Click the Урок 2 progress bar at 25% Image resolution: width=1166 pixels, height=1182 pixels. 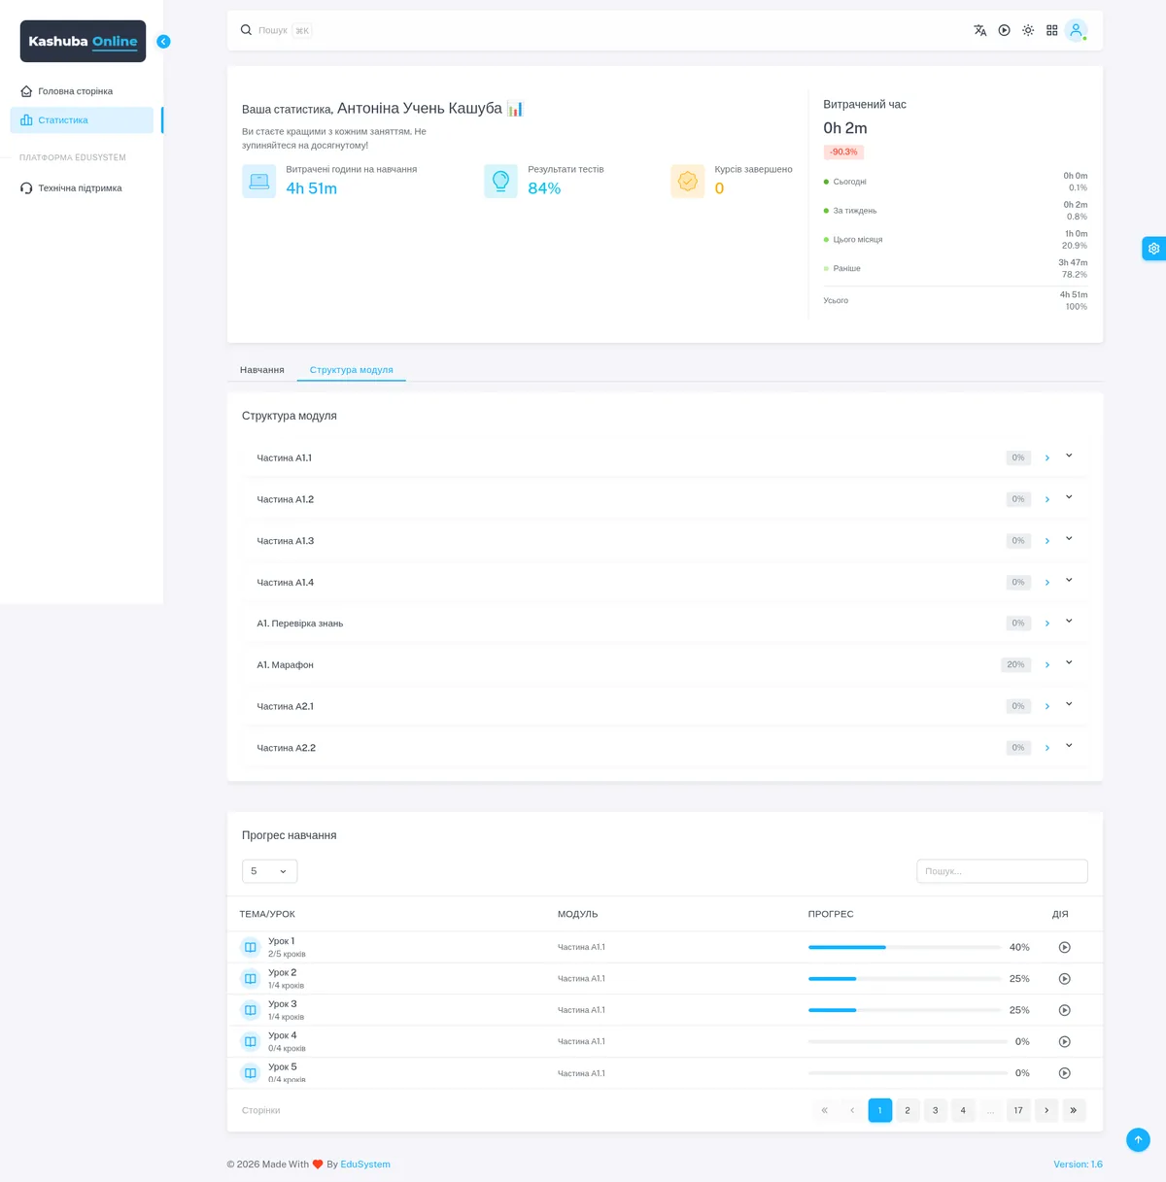(905, 979)
